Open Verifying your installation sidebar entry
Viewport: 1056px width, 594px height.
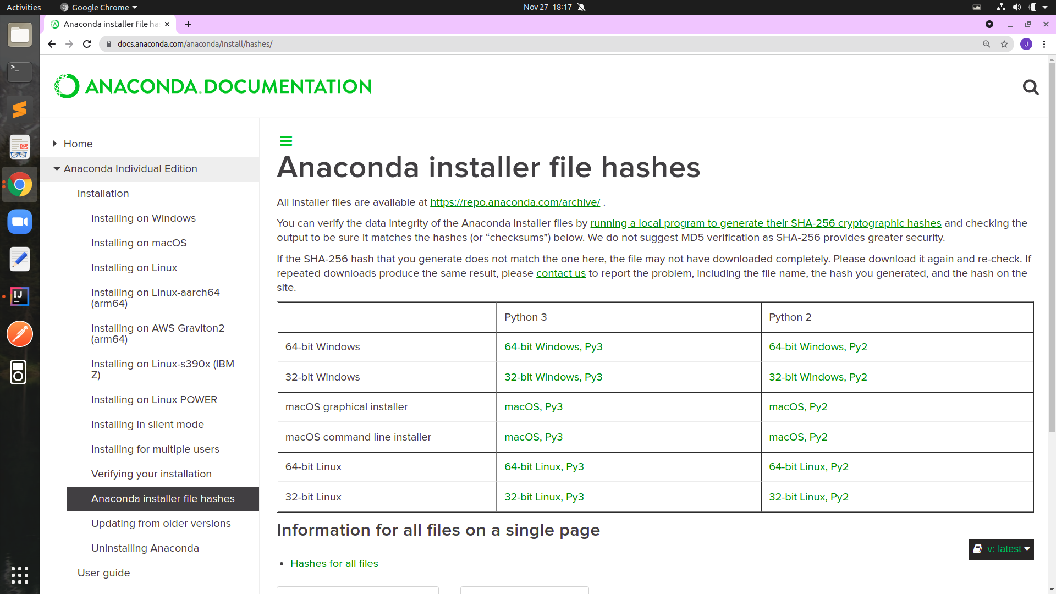pos(151,474)
